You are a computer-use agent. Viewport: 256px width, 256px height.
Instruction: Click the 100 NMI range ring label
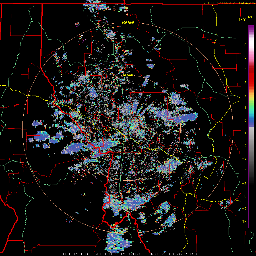[128, 22]
